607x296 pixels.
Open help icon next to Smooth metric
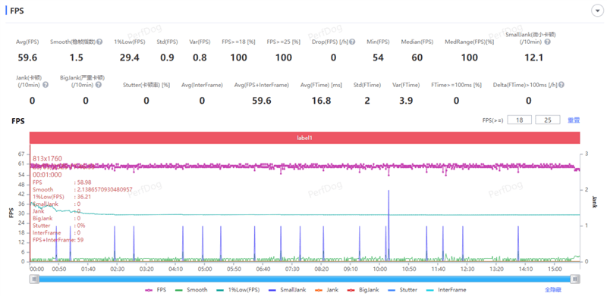(x=99, y=42)
